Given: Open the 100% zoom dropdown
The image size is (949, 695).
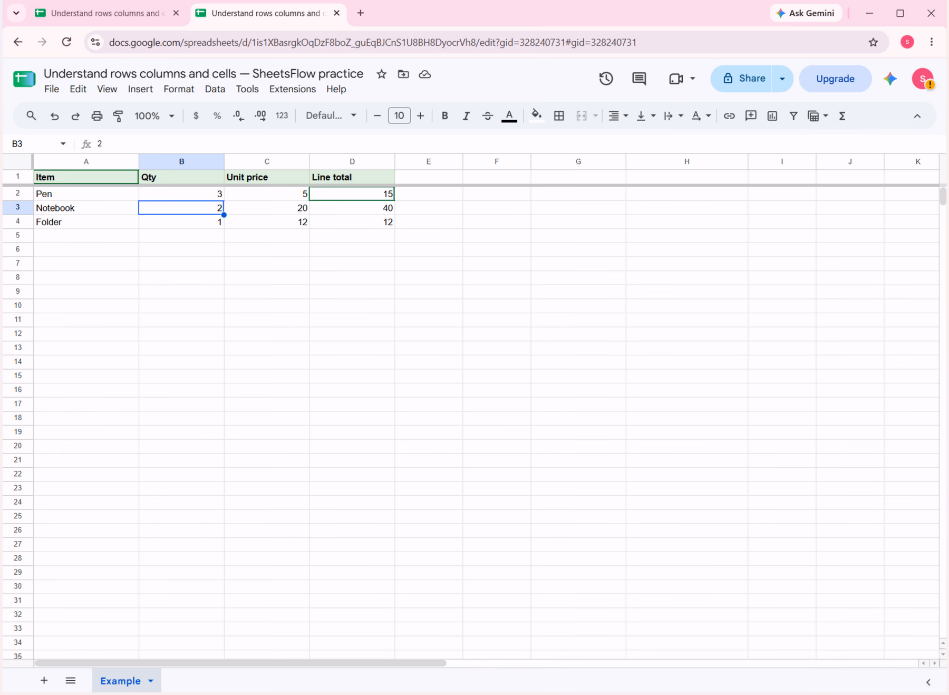Looking at the screenshot, I should [154, 116].
